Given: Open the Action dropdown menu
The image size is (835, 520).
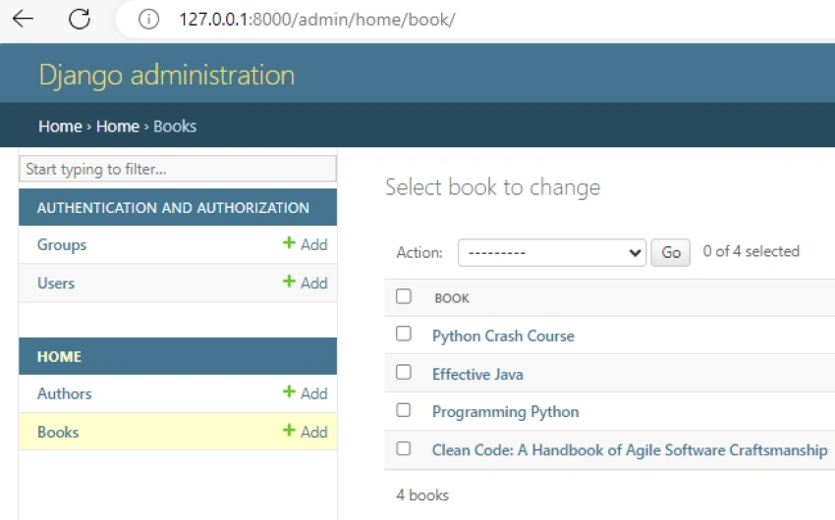Looking at the screenshot, I should (x=552, y=252).
